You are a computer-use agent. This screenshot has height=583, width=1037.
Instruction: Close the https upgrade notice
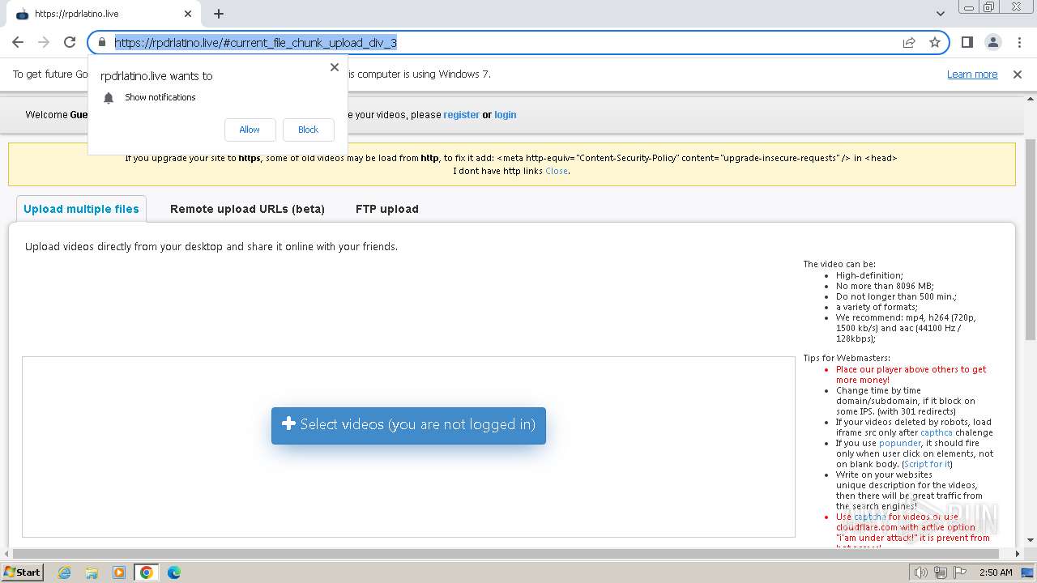coord(557,171)
